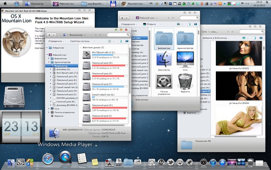Select Корзина in Компьютер sidebar tree
Screen dimensions: 271x170
point(59,116)
